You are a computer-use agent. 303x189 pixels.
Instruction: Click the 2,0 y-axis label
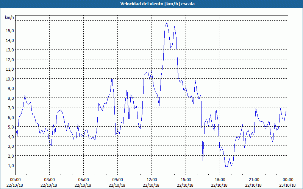point(11,156)
